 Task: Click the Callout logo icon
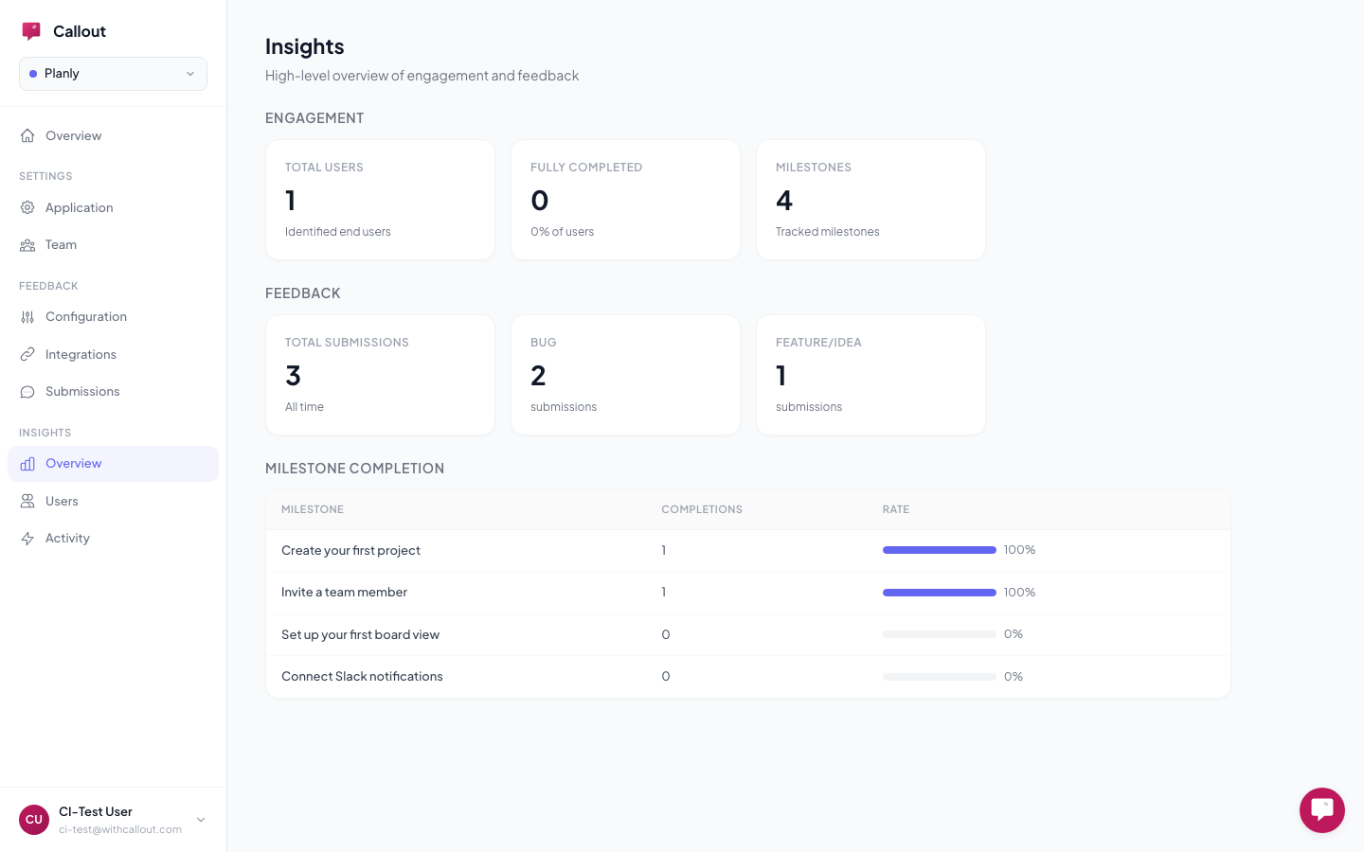tap(31, 31)
